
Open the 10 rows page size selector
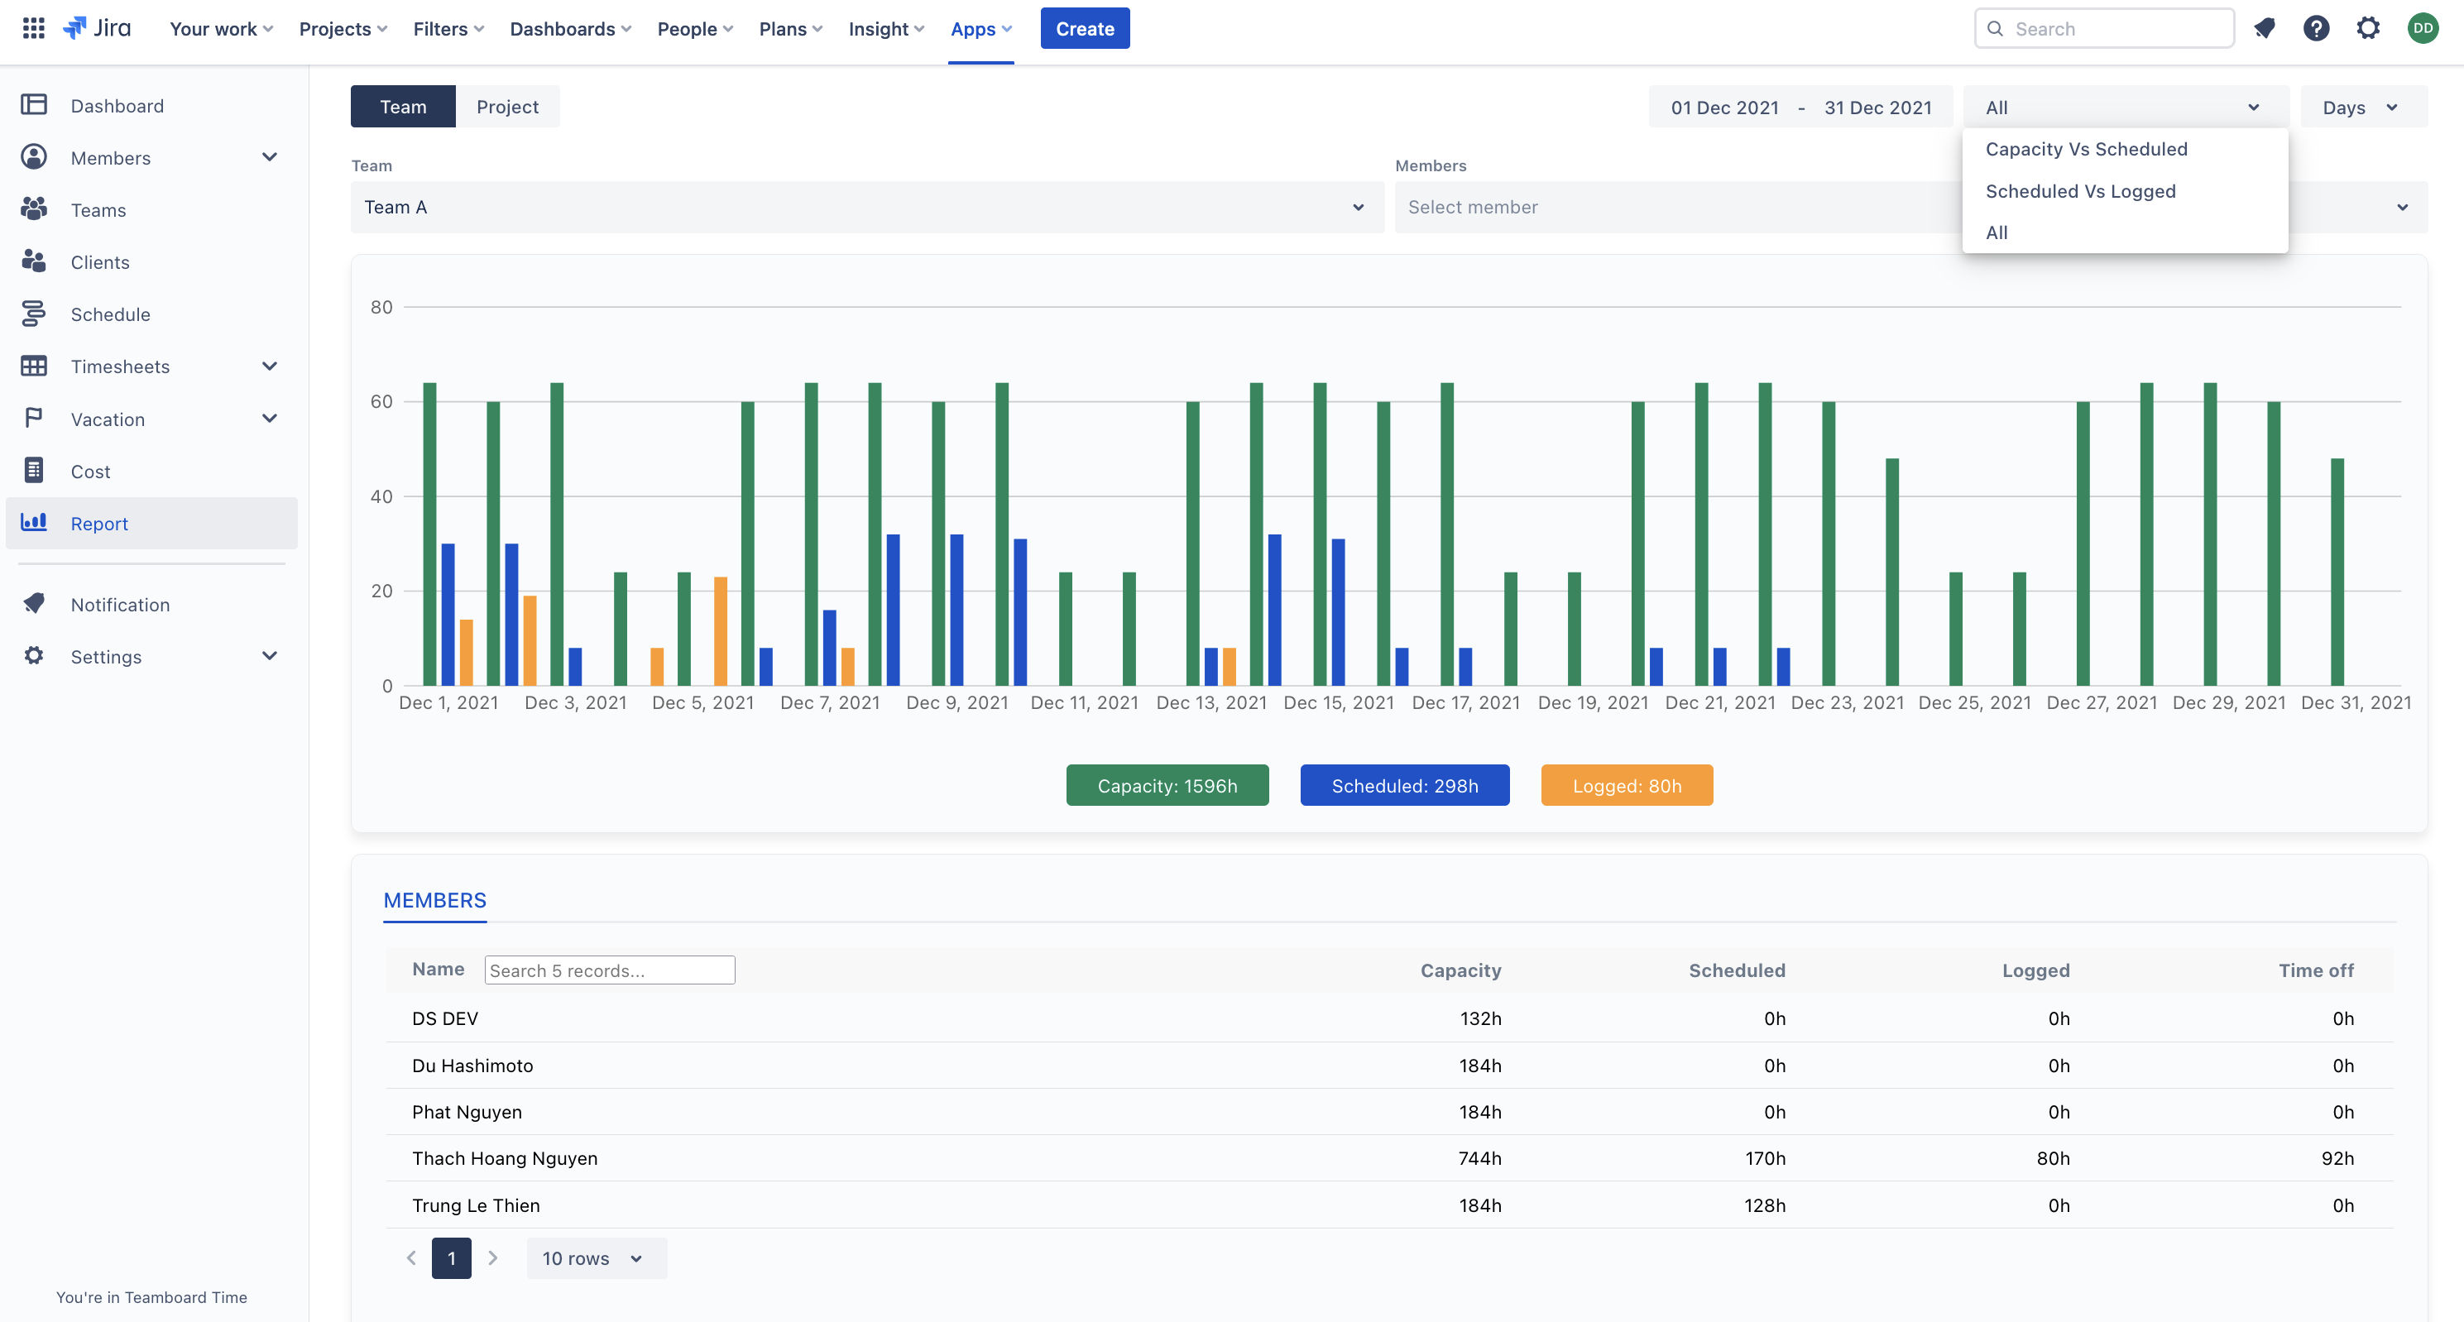coord(595,1258)
